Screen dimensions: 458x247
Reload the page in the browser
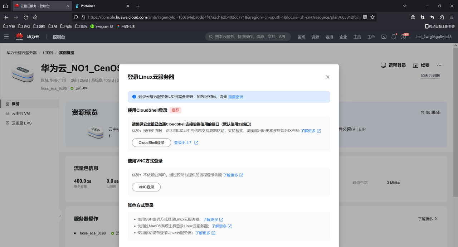(26, 17)
